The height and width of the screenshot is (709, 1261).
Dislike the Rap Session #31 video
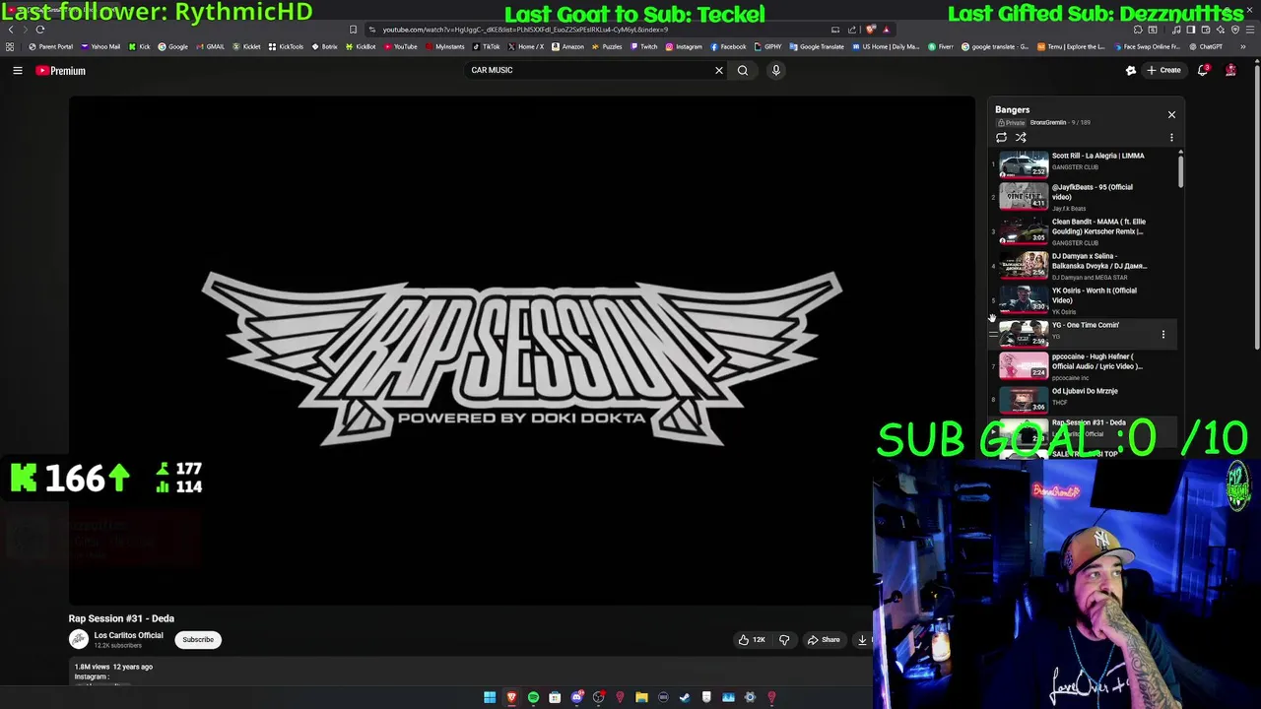(784, 640)
